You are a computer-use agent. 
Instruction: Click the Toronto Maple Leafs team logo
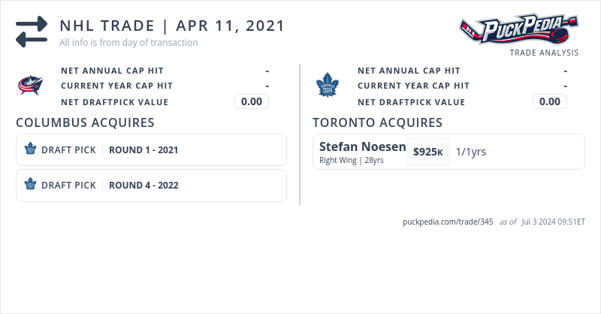328,86
